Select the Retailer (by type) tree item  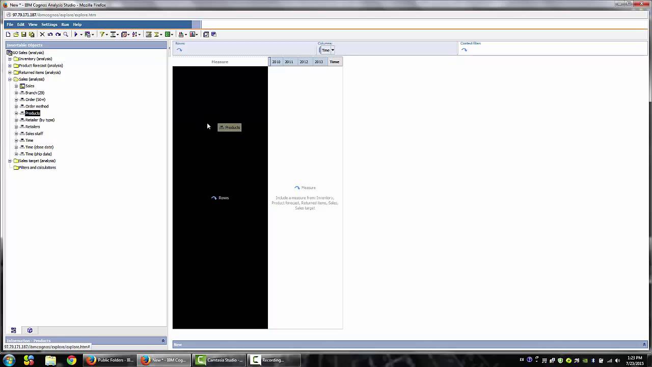click(40, 120)
